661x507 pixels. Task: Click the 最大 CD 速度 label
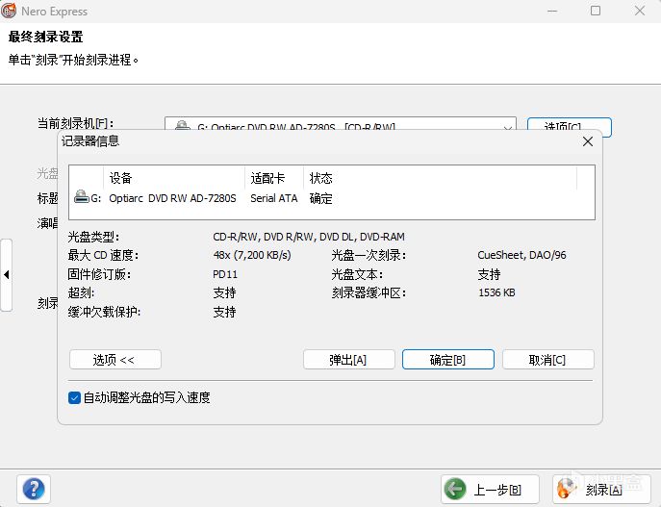[103, 255]
